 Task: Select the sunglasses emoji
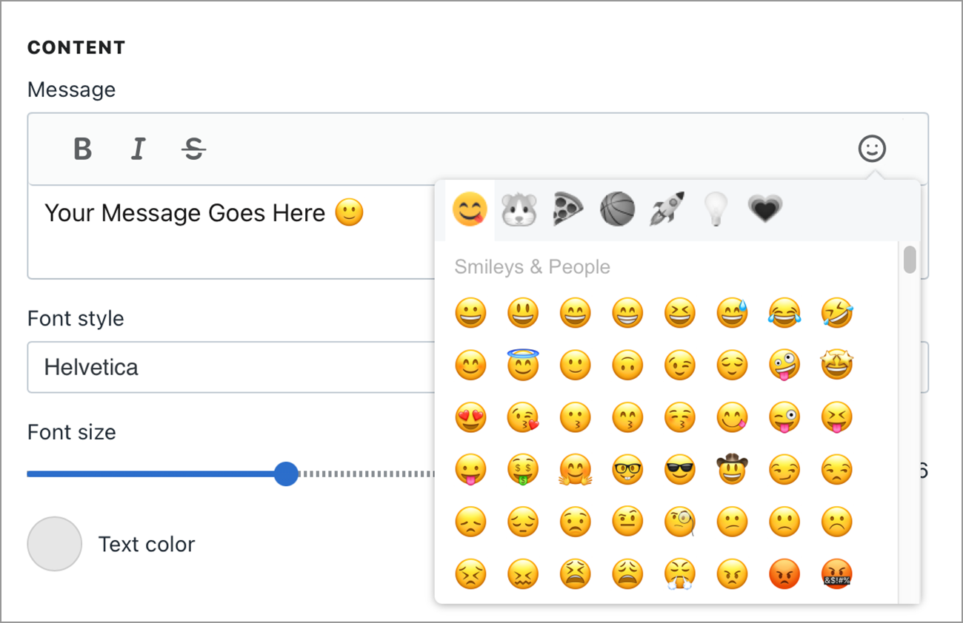pyautogui.click(x=679, y=469)
